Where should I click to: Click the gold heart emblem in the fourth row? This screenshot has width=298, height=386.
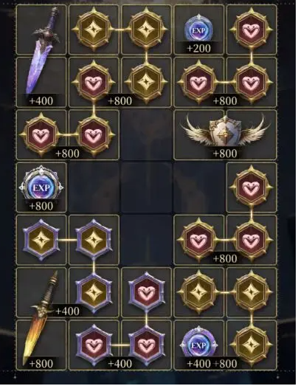252,187
